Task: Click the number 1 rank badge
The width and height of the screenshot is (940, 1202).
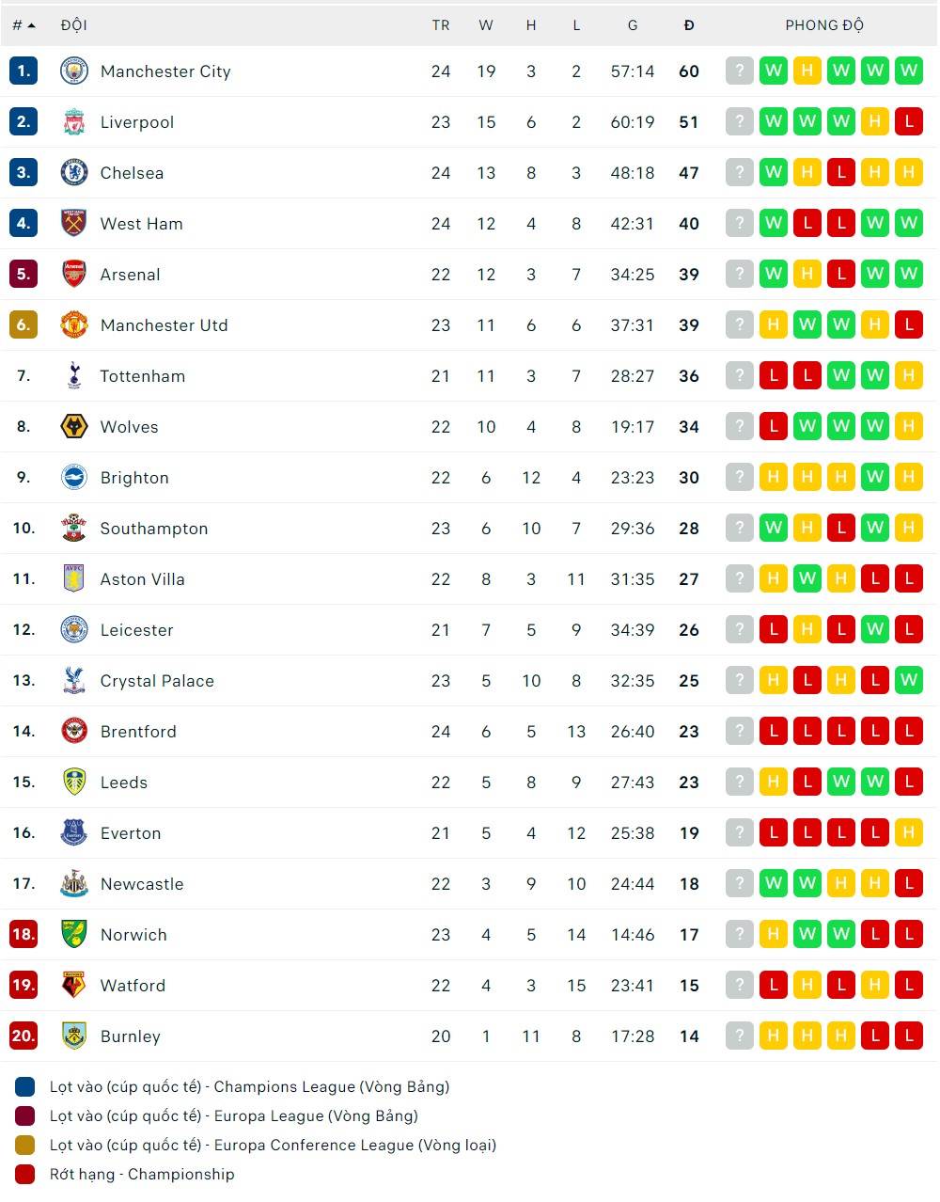Action: (x=23, y=71)
